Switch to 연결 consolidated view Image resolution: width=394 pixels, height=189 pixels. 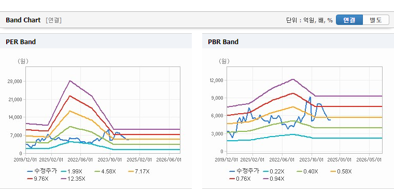349,20
